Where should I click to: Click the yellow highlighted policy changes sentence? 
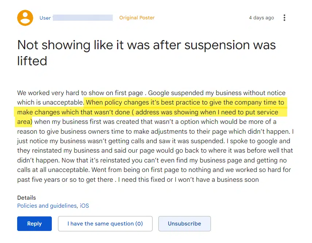coord(185,103)
